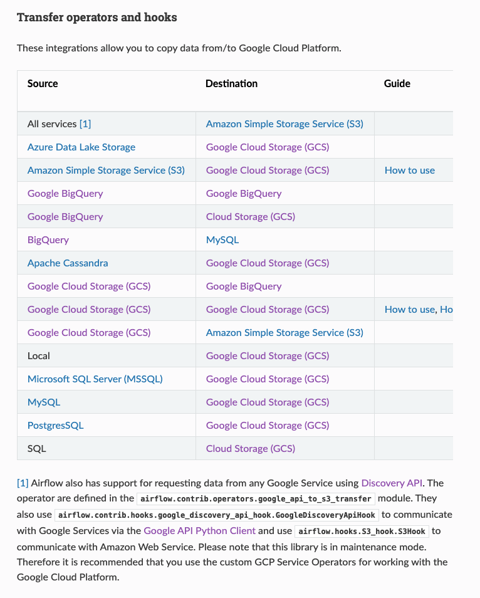Open Amazon S3 destination link in All services row

(284, 124)
